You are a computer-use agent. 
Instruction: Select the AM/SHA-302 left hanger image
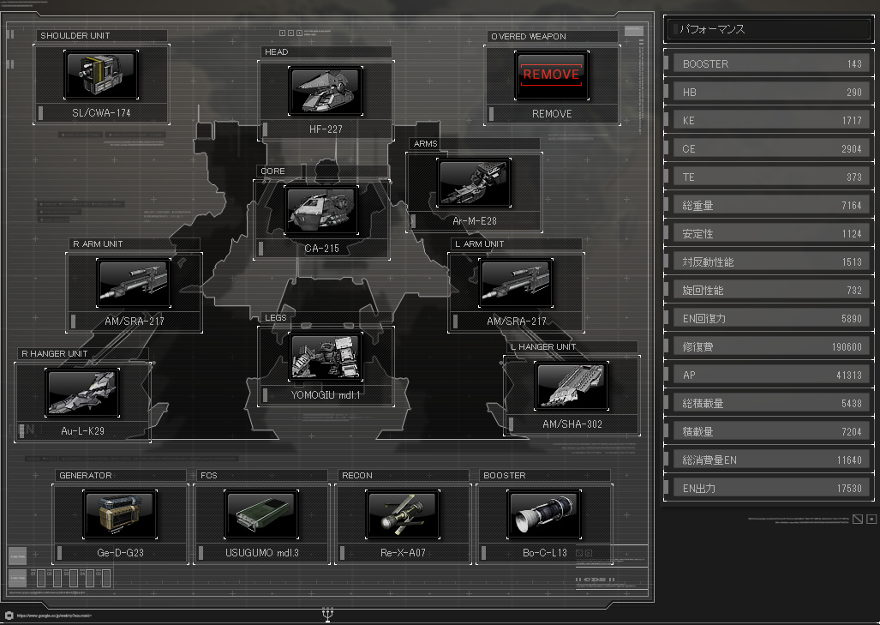(x=572, y=386)
